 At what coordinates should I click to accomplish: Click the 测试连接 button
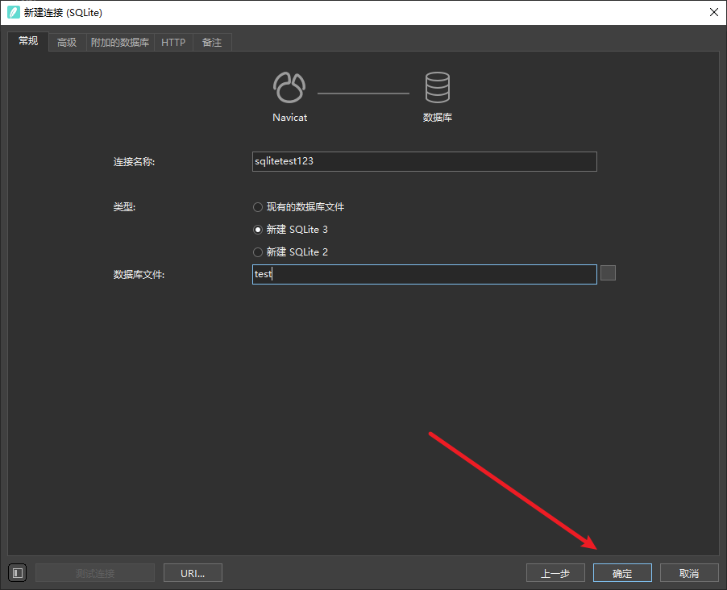pyautogui.click(x=95, y=573)
